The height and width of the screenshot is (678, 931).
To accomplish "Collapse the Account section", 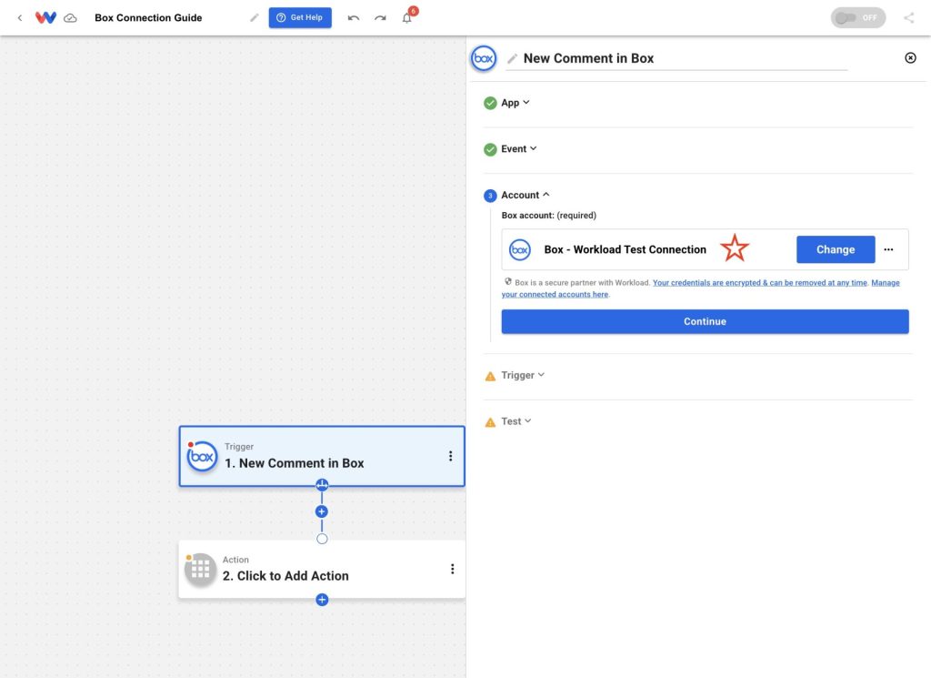I will (525, 195).
